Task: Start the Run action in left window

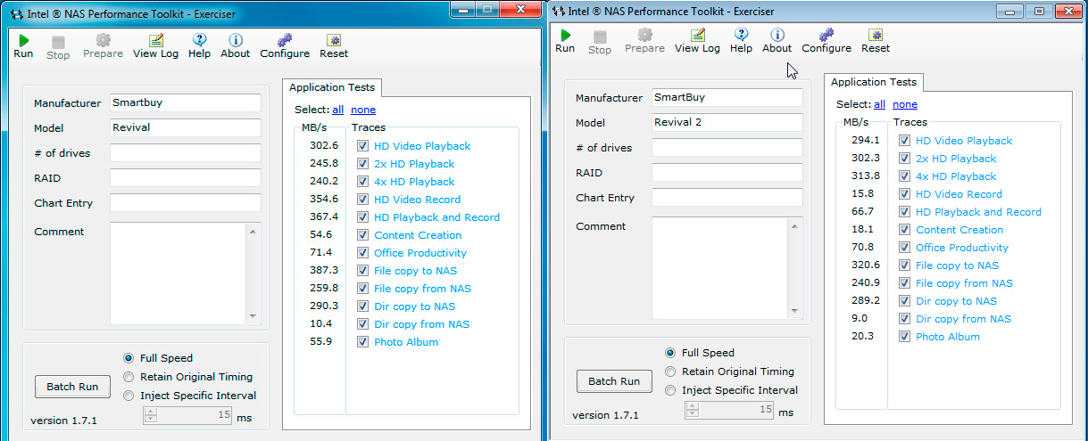Action: click(23, 46)
